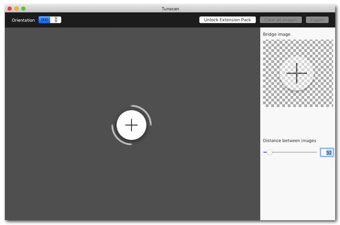Click the Tunacan title text
Image resolution: width=340 pixels, height=225 pixels.
pyautogui.click(x=170, y=9)
